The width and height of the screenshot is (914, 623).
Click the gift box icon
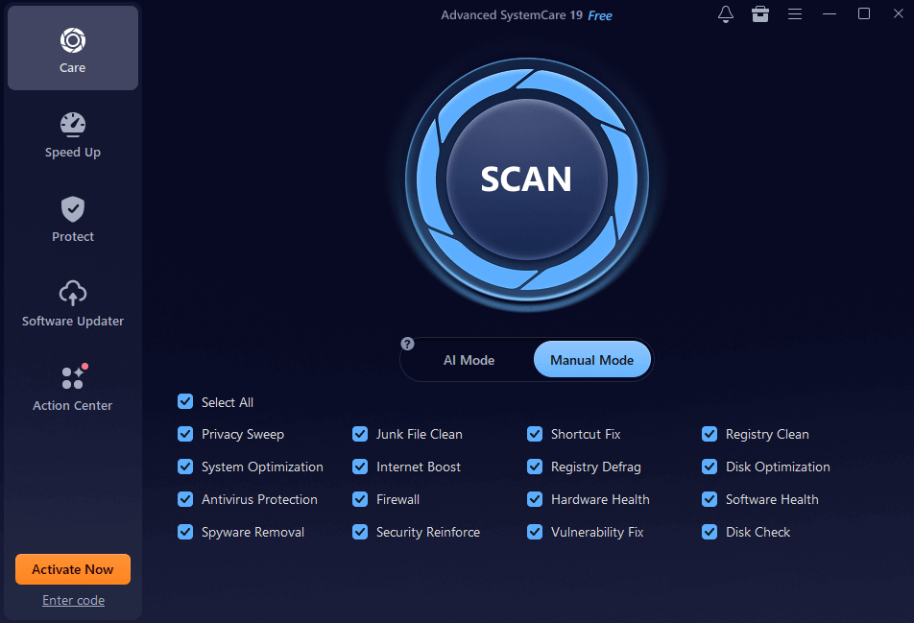pos(759,14)
